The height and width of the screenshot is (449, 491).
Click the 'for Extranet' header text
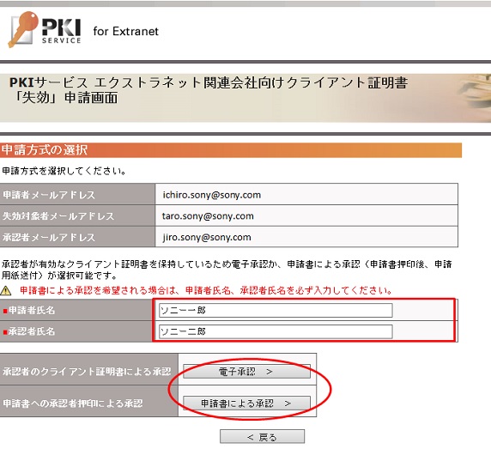(x=126, y=31)
